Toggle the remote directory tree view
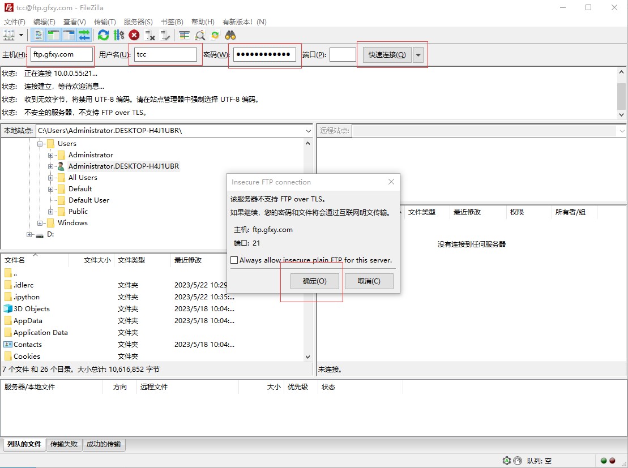Image resolution: width=628 pixels, height=468 pixels. (69, 35)
